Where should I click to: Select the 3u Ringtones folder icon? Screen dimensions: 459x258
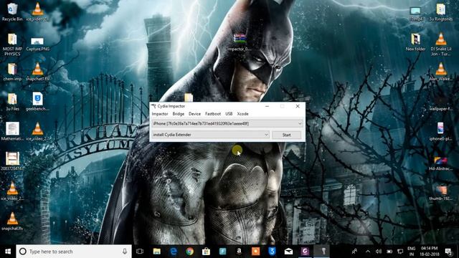[x=440, y=12]
